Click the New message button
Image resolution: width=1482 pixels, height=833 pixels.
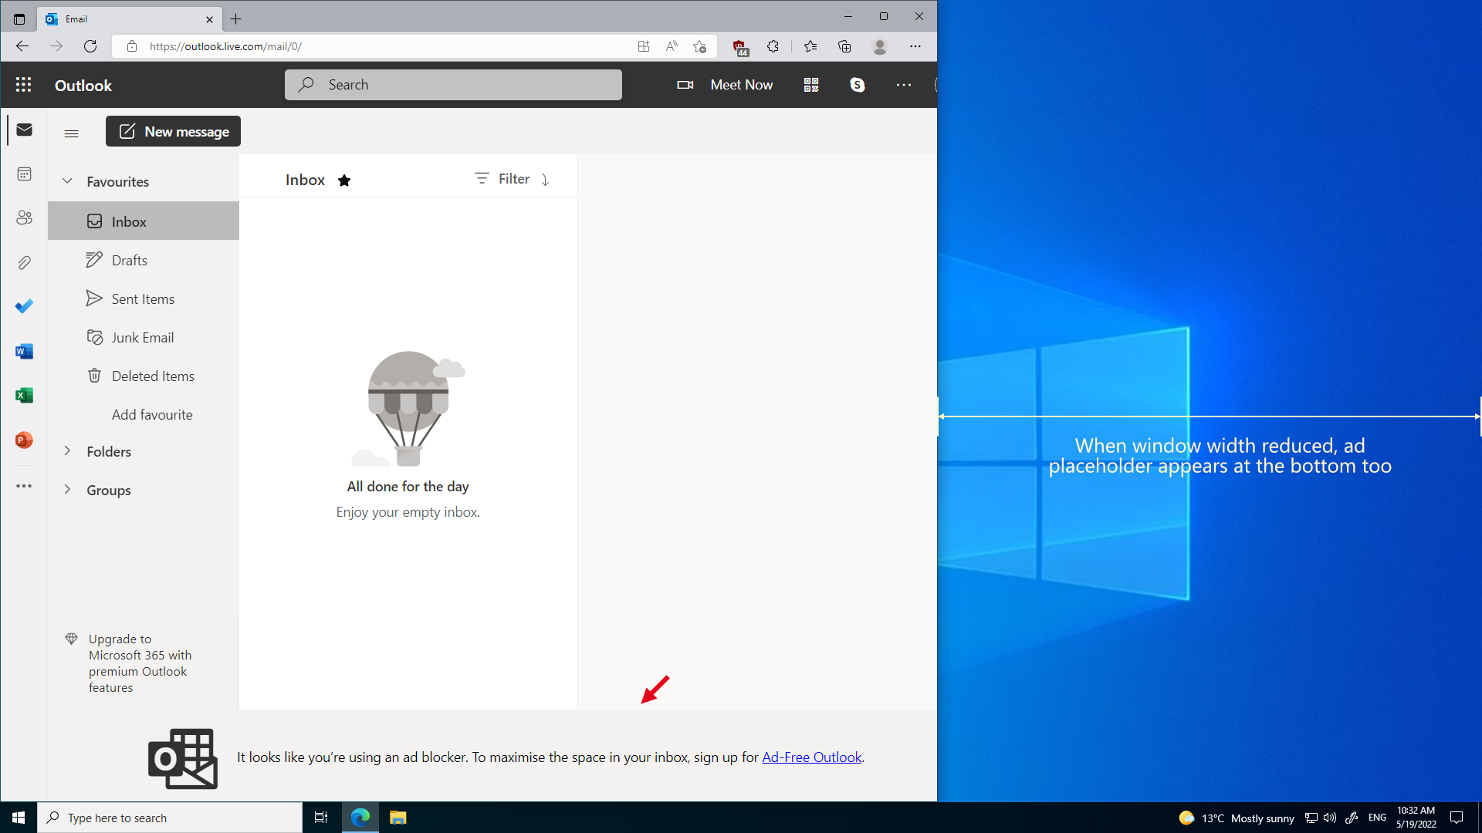coord(172,131)
